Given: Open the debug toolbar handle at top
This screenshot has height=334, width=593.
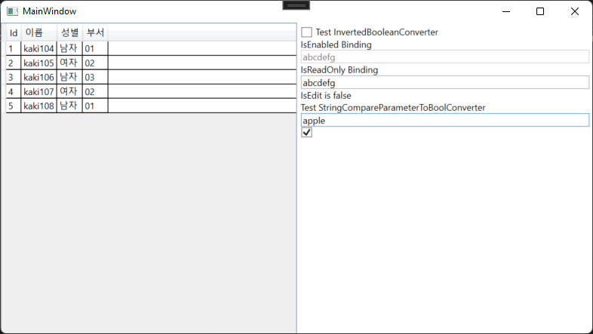Looking at the screenshot, I should click(296, 5).
